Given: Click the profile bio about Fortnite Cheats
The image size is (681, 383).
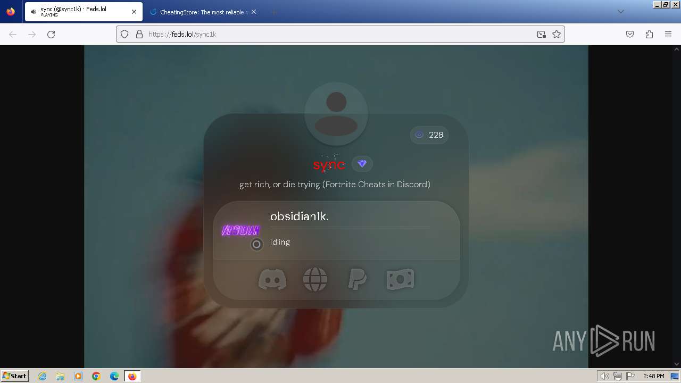Looking at the screenshot, I should 335,185.
